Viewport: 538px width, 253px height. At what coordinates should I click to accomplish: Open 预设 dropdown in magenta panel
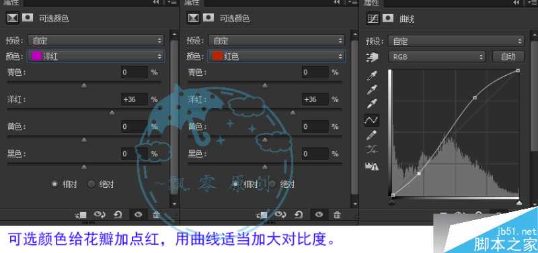96,41
